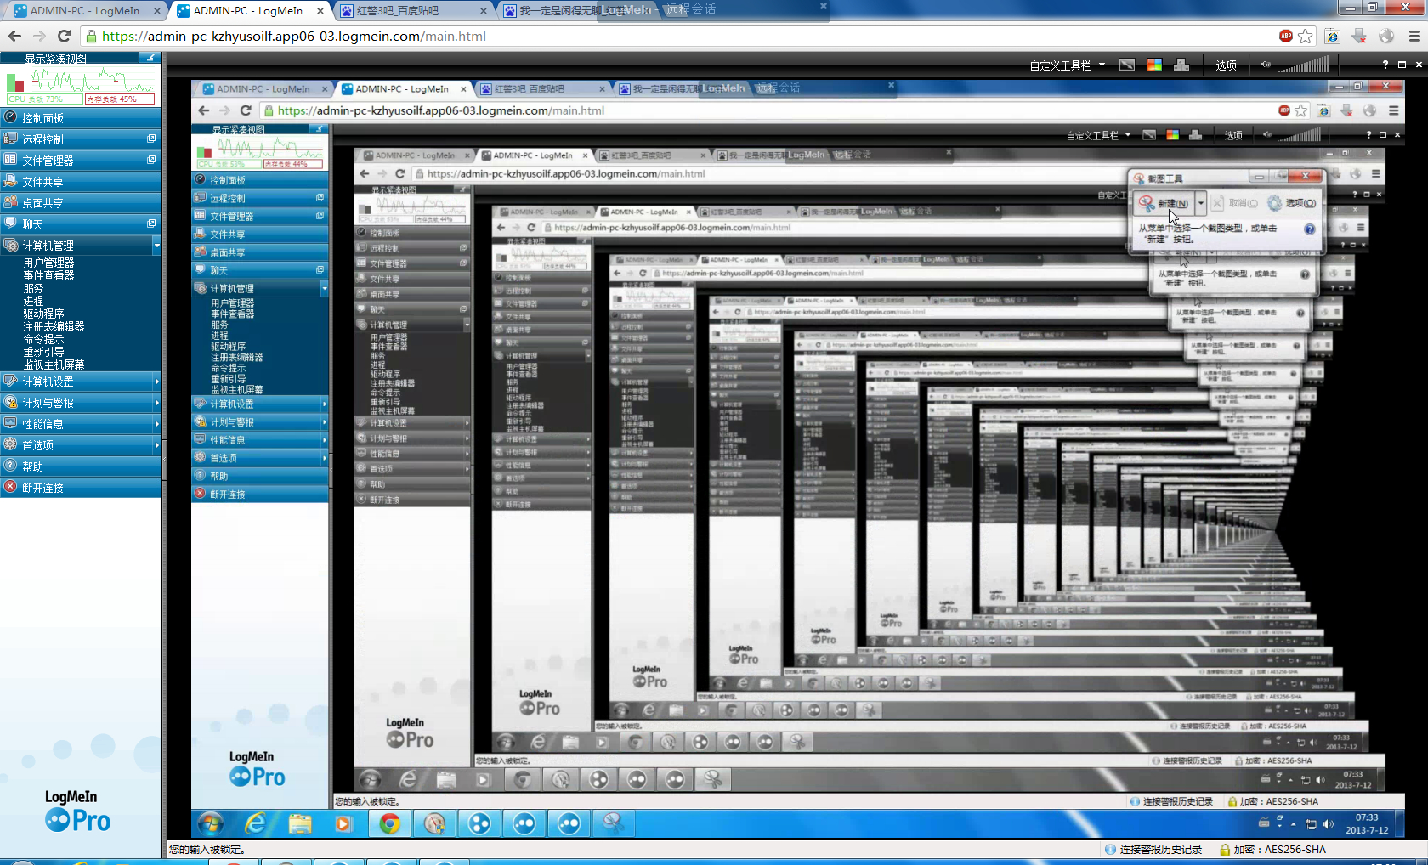1428x865 pixels.
Task: Click the color quality toolbar icon
Action: (x=1154, y=65)
